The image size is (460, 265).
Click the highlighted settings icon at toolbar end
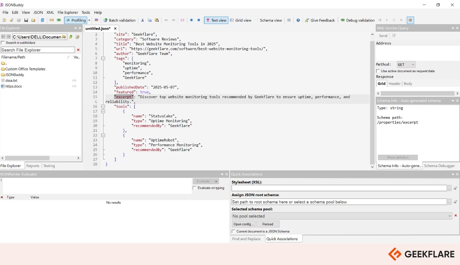410,20
